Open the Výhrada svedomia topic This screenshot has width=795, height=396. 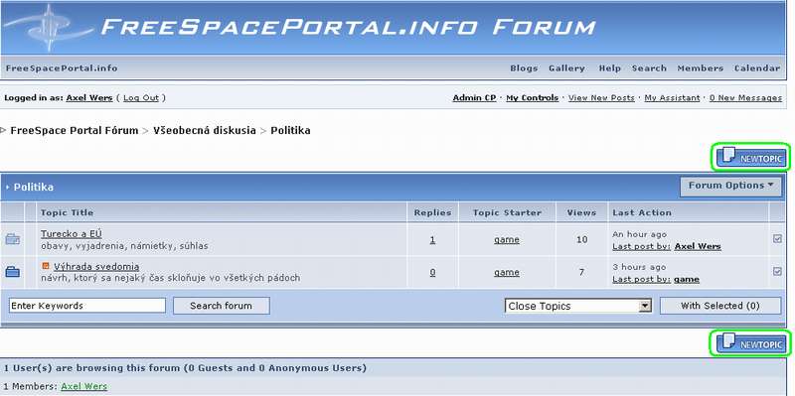tap(96, 266)
